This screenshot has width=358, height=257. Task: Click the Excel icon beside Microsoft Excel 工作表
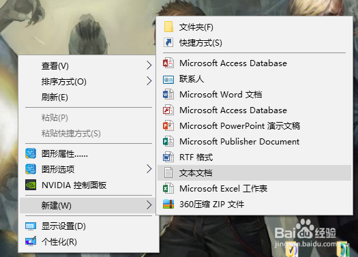(168, 189)
